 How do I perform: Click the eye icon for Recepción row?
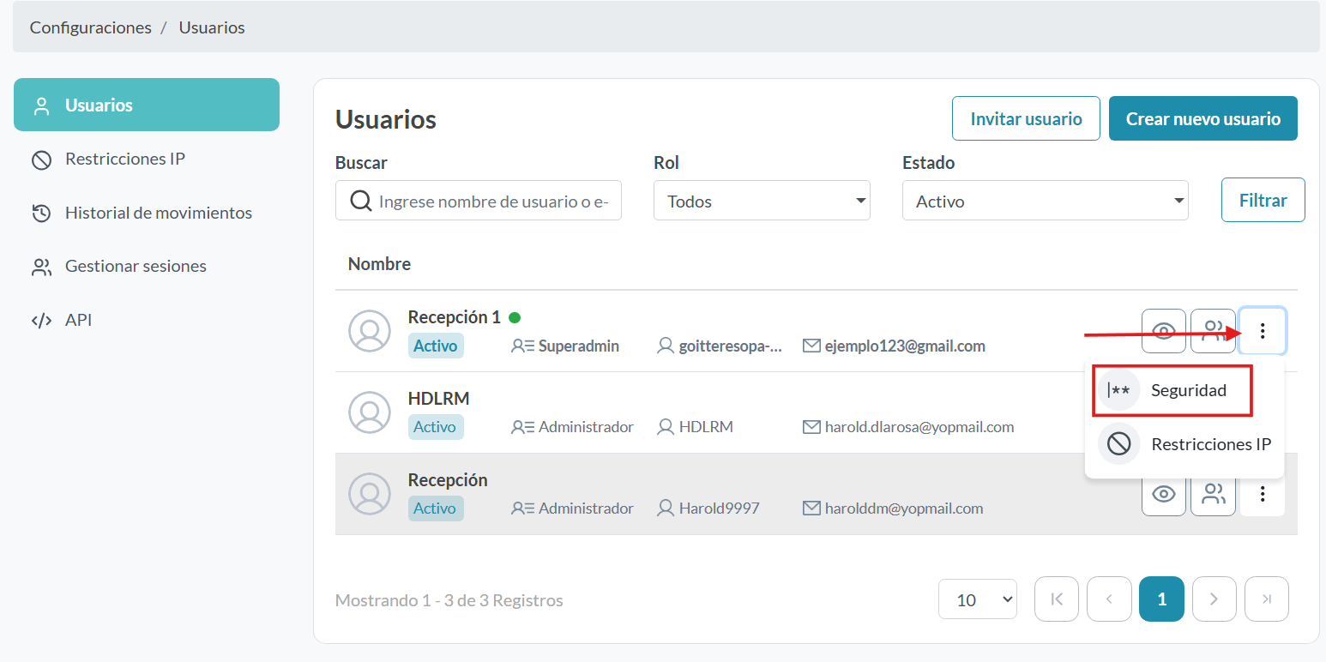(1163, 494)
